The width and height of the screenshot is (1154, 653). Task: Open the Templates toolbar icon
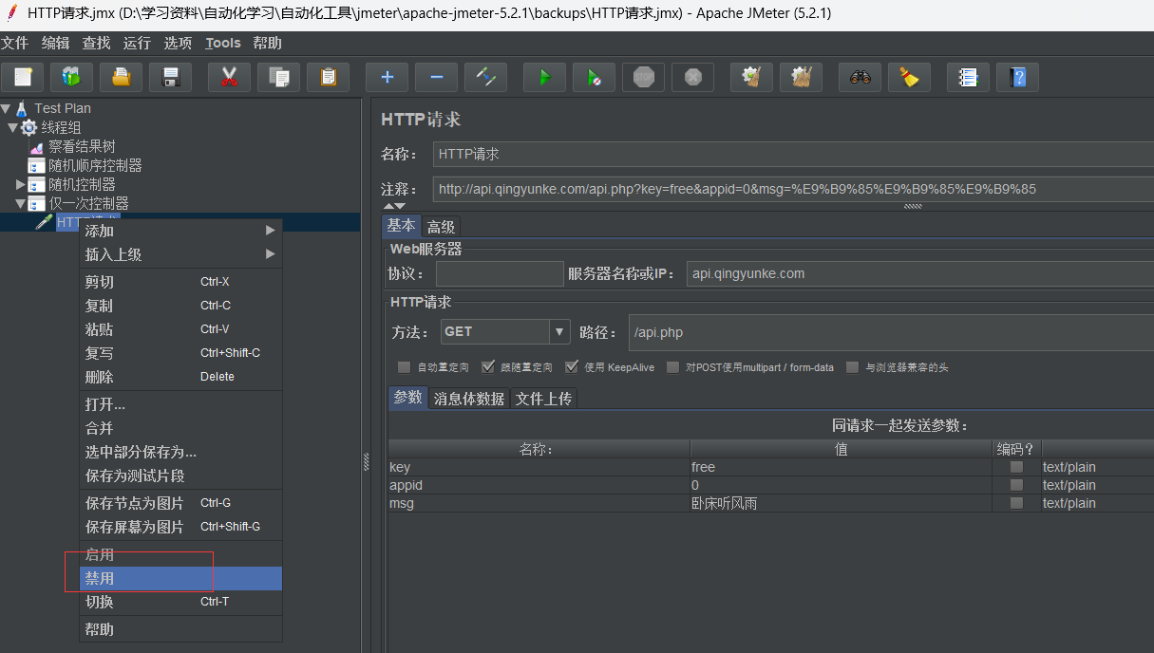pyautogui.click(x=71, y=77)
